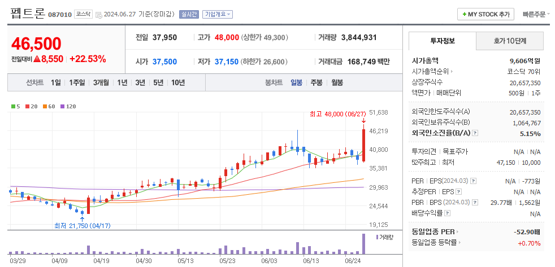Viewport: 555px width, 267px height.
Task: Switch to the 호가10단계 tab
Action: (x=510, y=41)
